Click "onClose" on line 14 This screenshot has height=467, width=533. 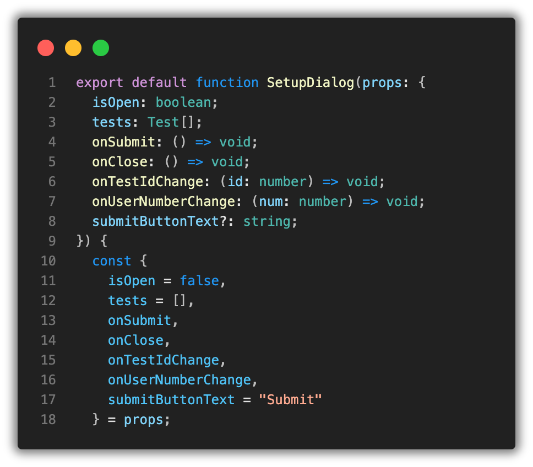[x=135, y=340]
